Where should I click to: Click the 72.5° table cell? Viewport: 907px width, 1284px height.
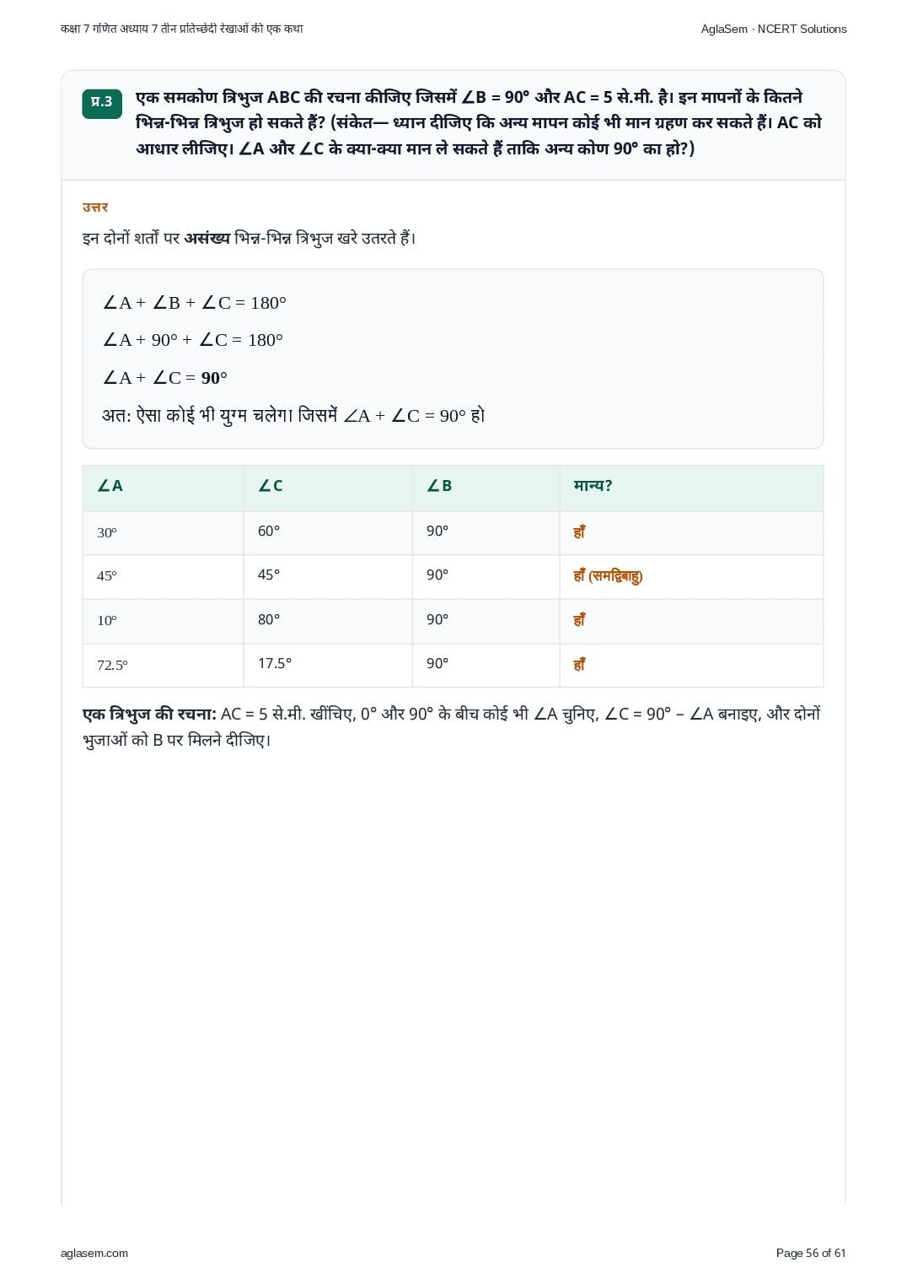coord(163,665)
